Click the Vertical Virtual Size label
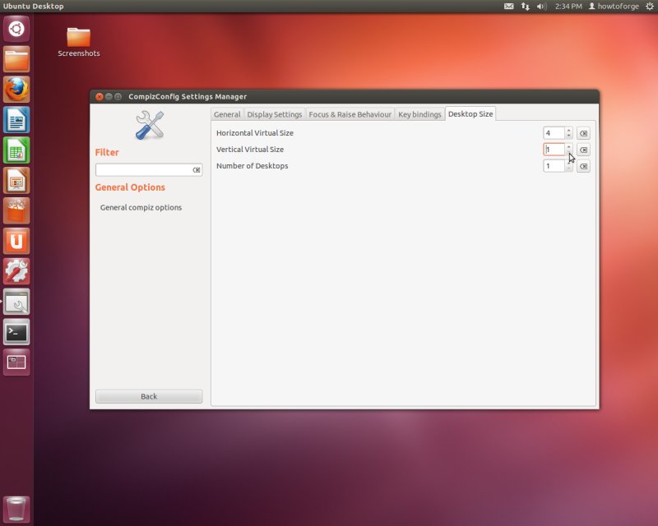This screenshot has width=658, height=526. 250,150
